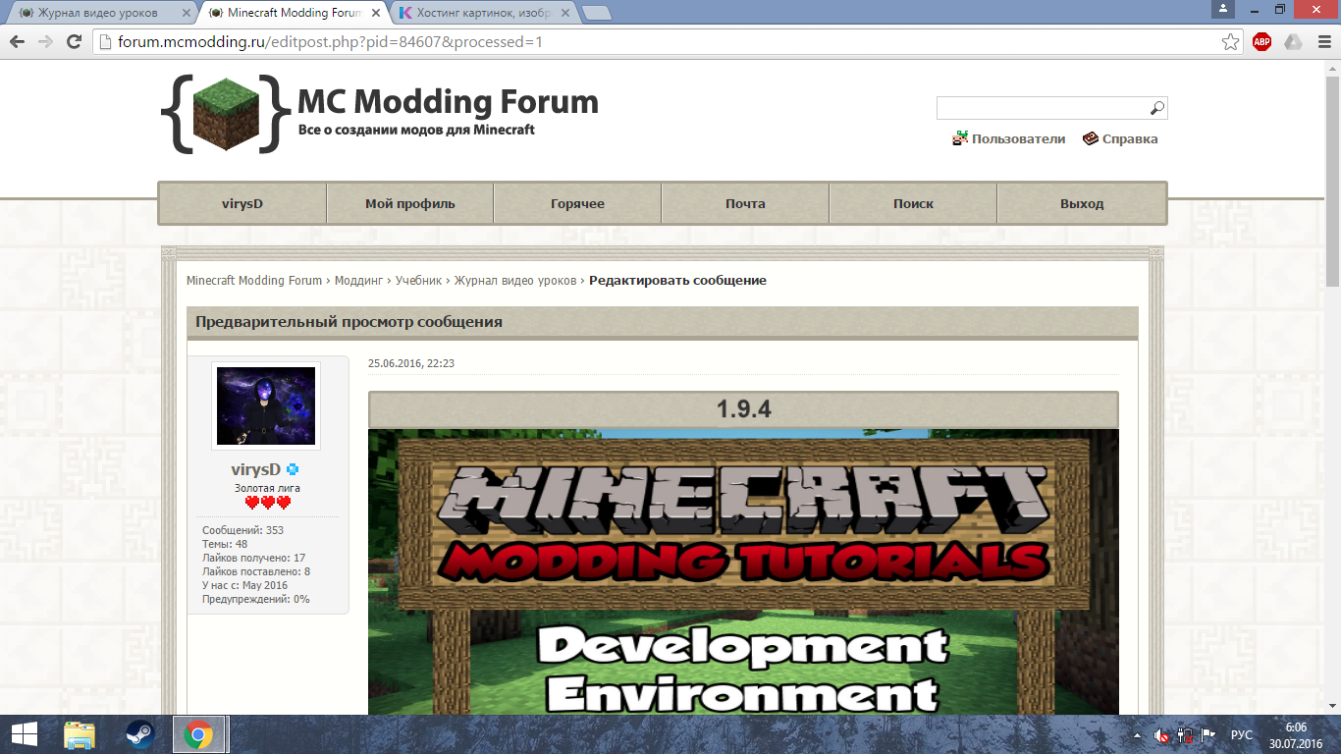Viewport: 1341px width, 754px height.
Task: Click the Сообщений: 353 stat
Action: pos(242,530)
